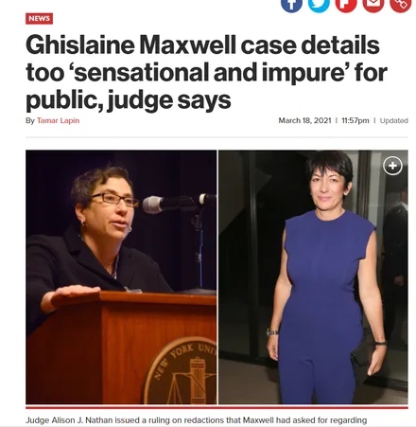Click the New York University seal

coord(181,371)
